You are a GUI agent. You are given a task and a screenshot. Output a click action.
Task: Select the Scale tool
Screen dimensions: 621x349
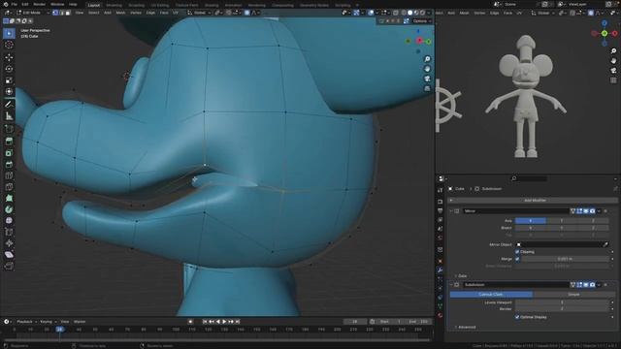click(x=9, y=80)
